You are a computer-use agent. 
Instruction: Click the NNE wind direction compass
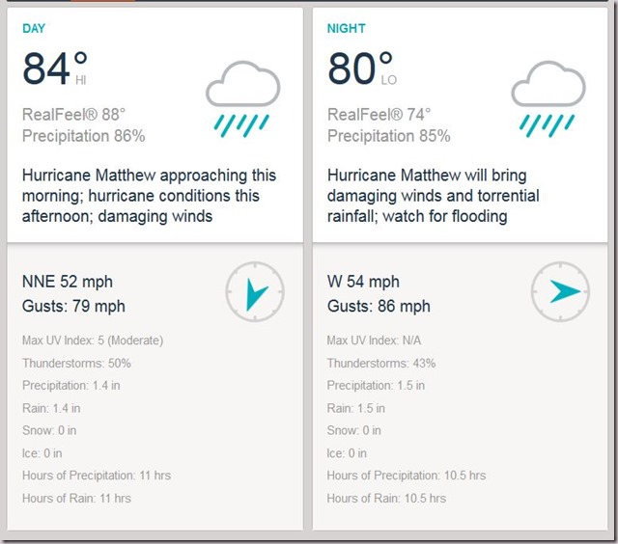(255, 291)
